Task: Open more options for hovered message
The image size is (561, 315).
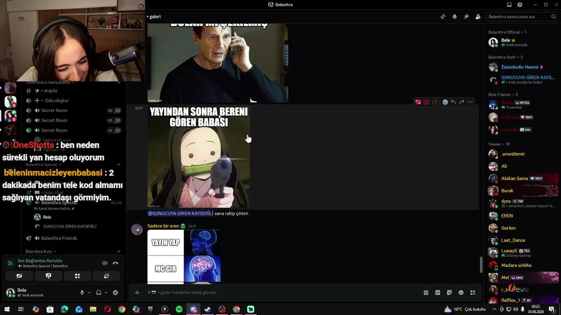Action: click(470, 102)
